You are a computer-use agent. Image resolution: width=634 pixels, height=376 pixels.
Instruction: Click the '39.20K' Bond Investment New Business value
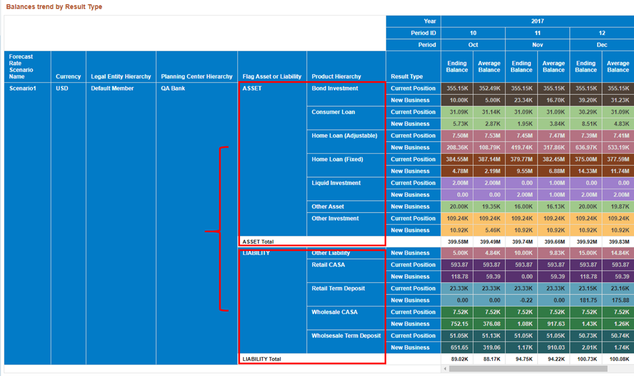pos(586,100)
